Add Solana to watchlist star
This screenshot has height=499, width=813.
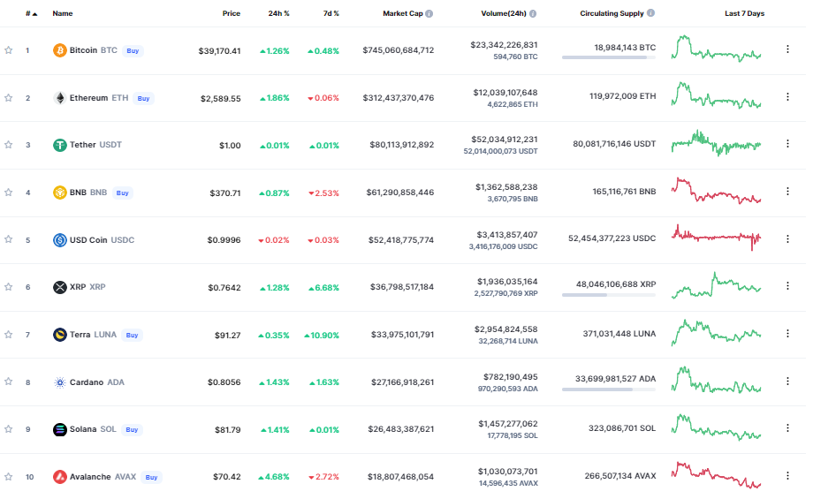coord(8,429)
